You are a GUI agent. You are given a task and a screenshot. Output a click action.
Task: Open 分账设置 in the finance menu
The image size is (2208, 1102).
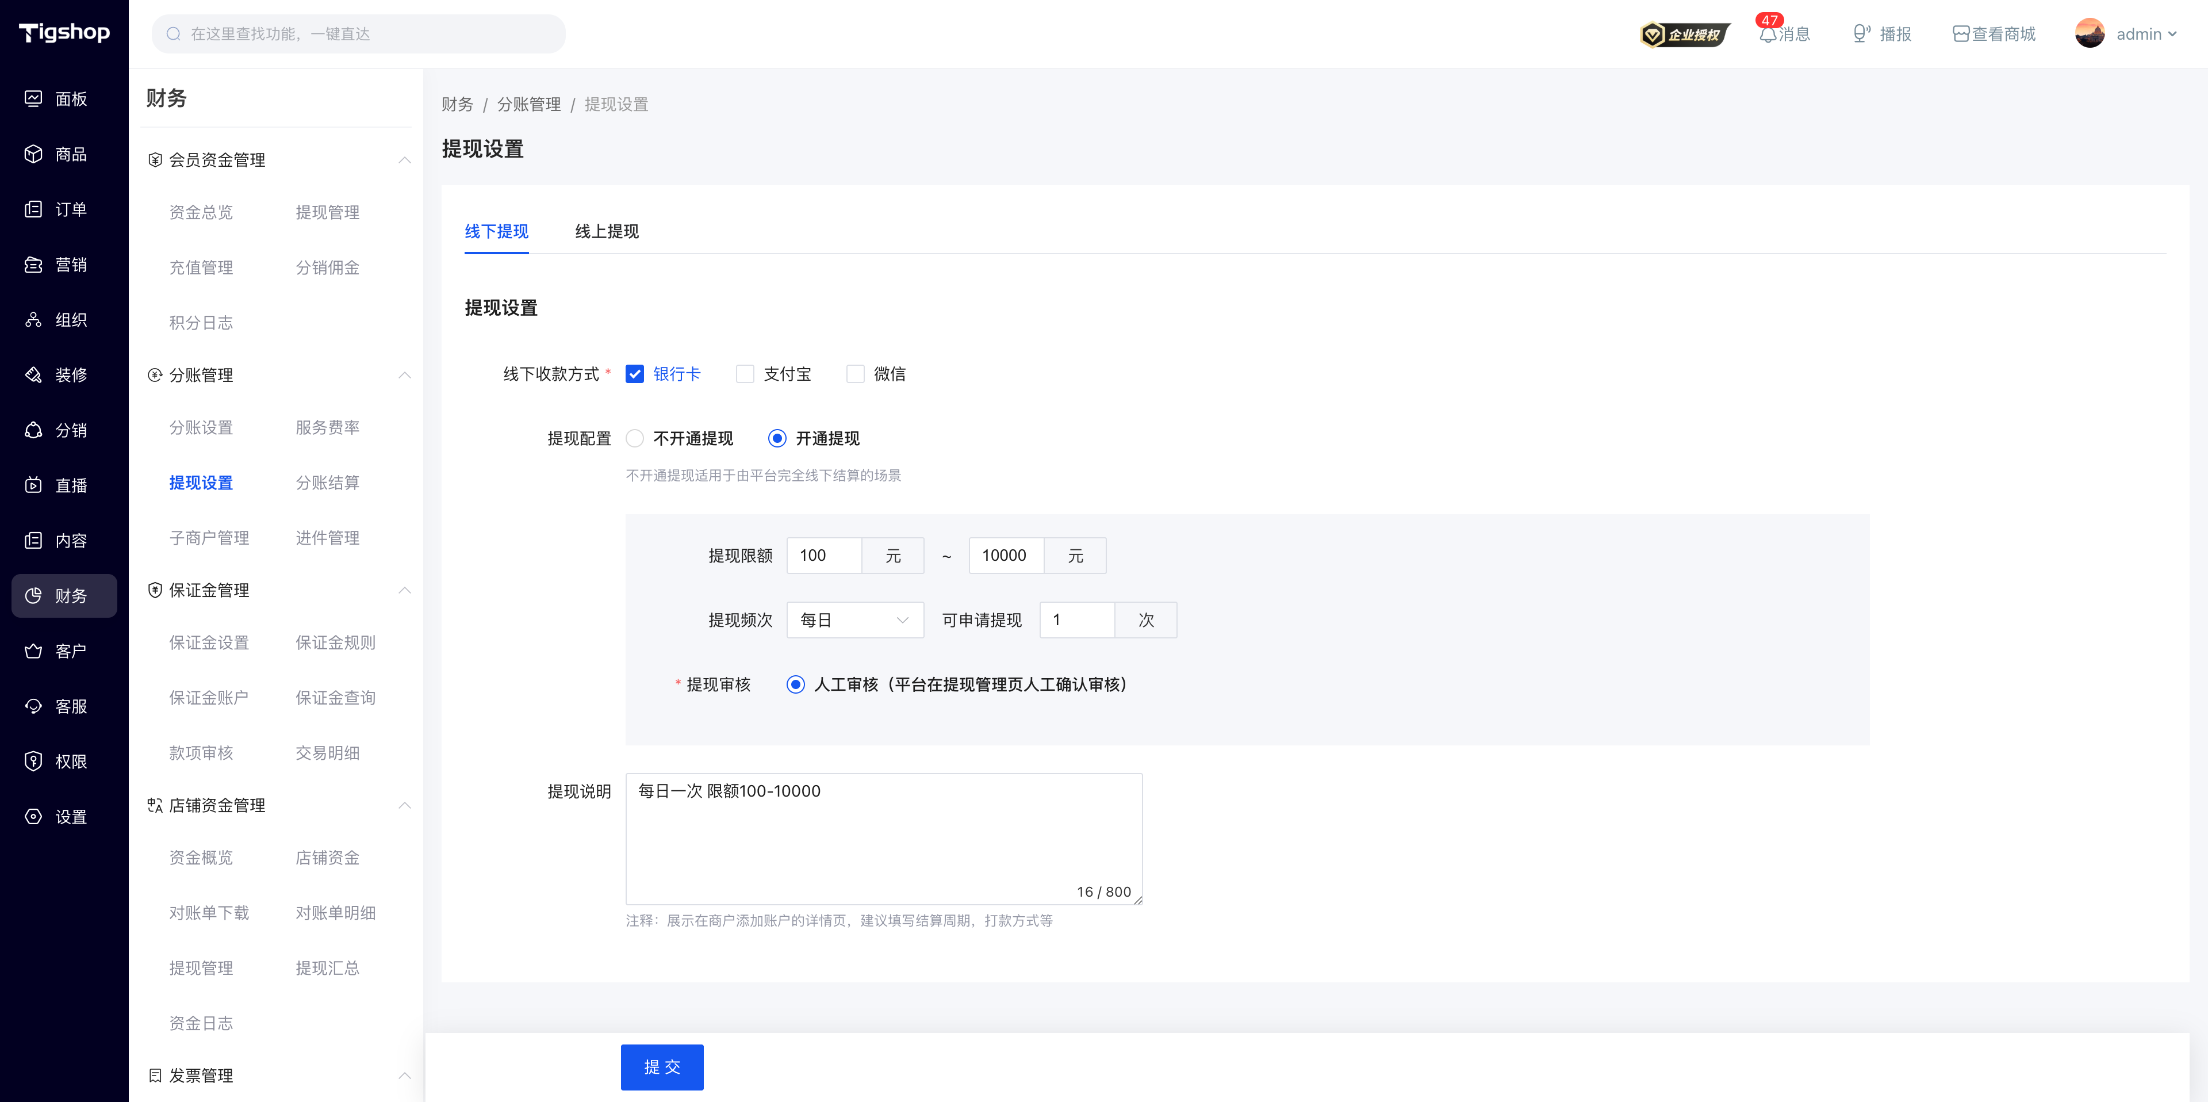(x=201, y=427)
